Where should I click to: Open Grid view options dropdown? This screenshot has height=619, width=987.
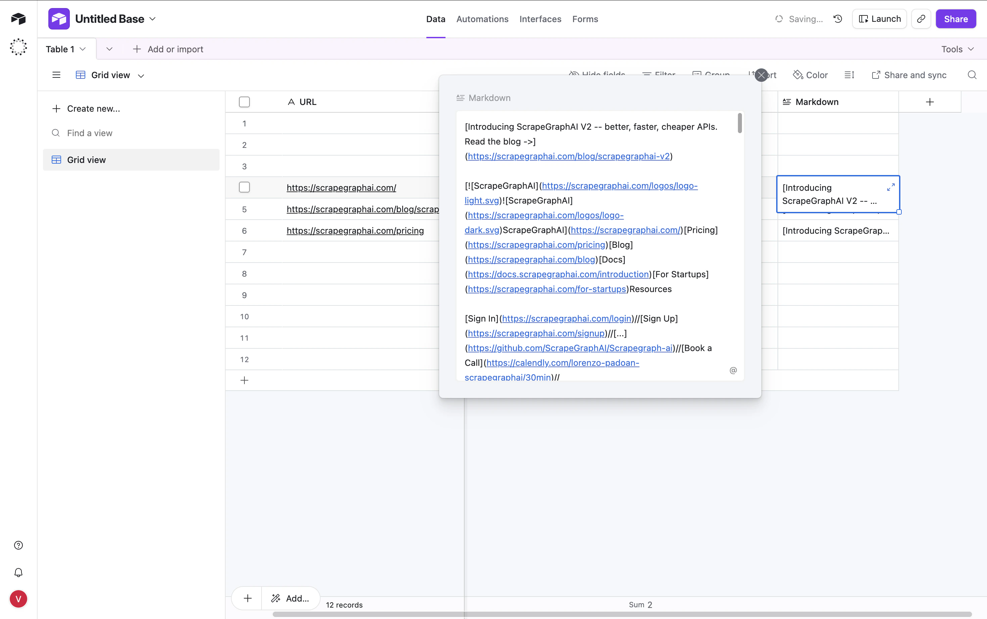141,75
